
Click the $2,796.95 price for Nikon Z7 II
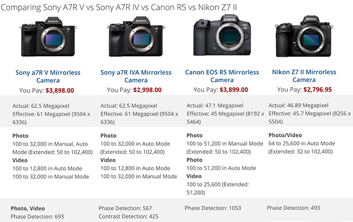tap(317, 90)
